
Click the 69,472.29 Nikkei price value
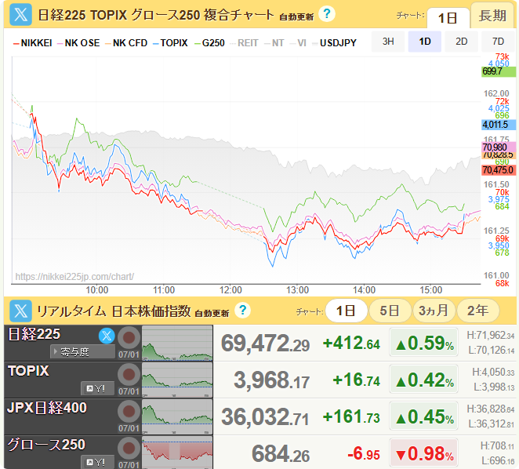(x=266, y=344)
